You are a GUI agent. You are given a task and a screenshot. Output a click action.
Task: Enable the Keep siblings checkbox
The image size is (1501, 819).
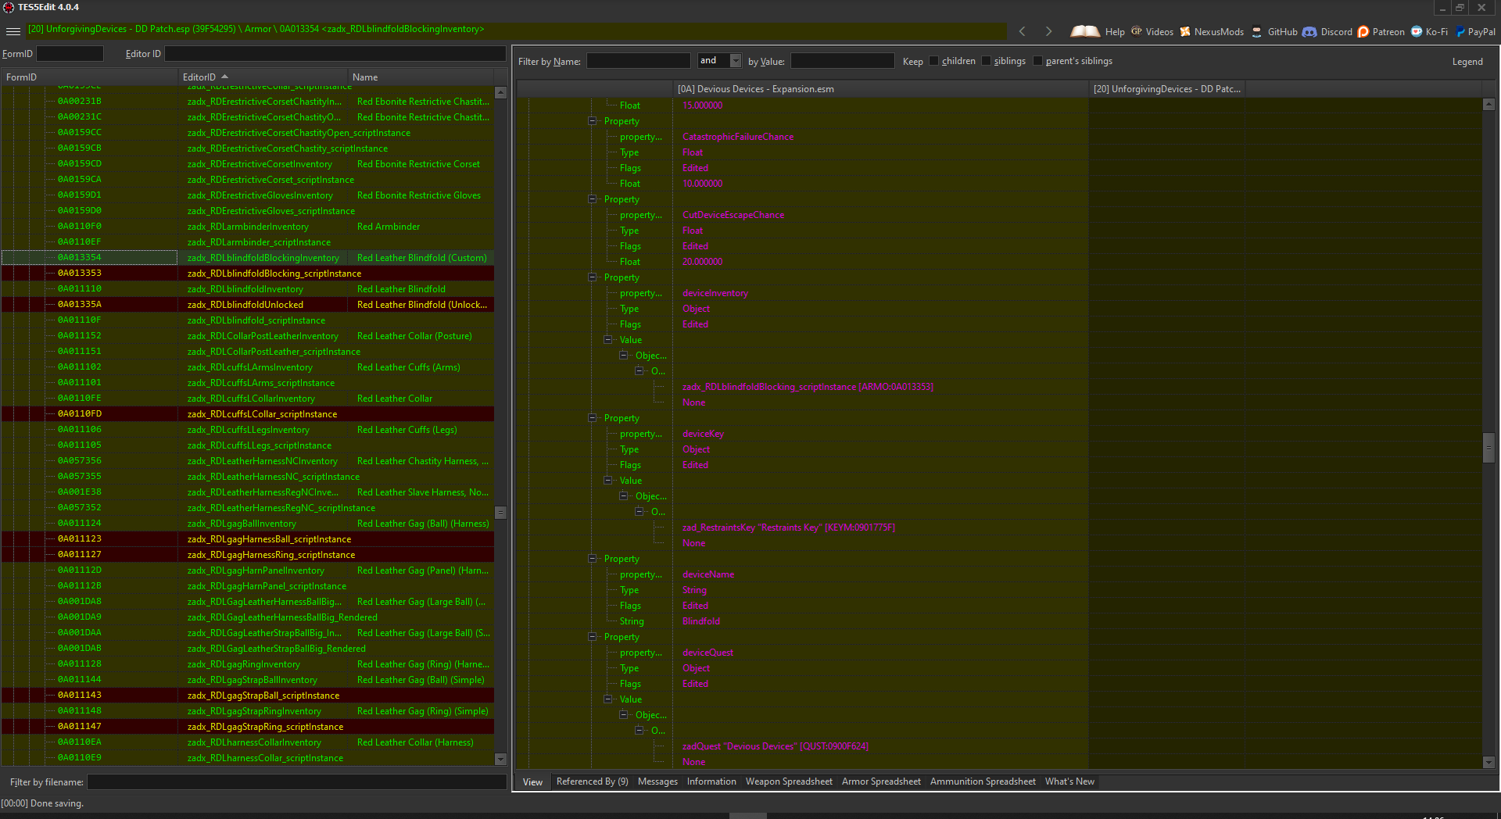986,61
